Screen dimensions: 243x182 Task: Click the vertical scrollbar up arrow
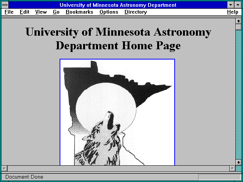coord(238,21)
